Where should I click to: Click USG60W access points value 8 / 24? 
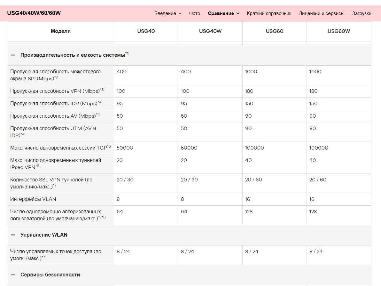pyautogui.click(x=316, y=251)
